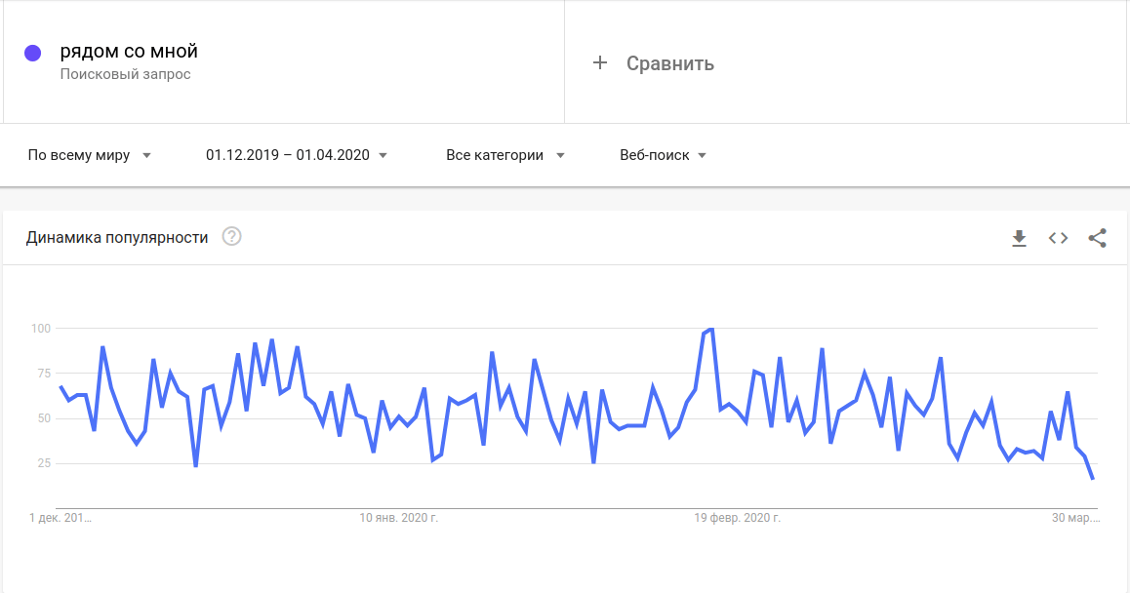
Task: Select the chart's highest peak at 100
Action: pos(711,329)
